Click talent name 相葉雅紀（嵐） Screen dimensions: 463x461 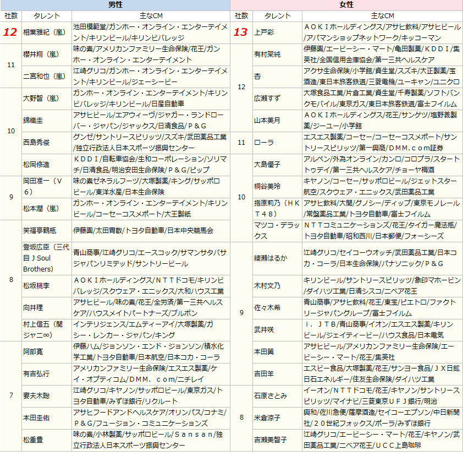pos(45,32)
